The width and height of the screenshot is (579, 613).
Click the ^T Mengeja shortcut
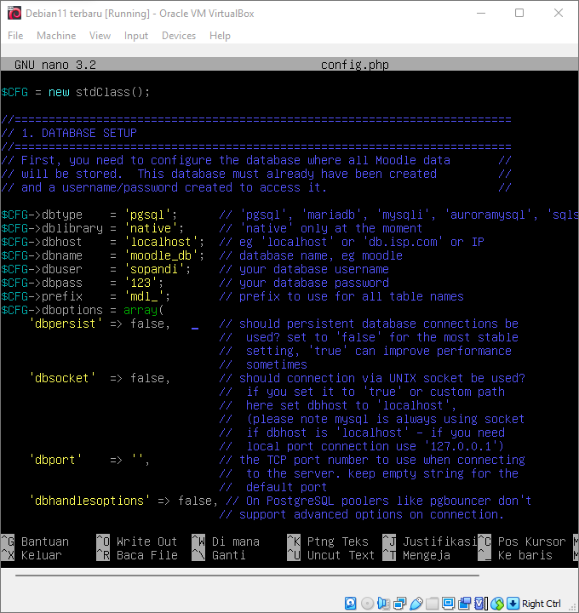(416, 555)
